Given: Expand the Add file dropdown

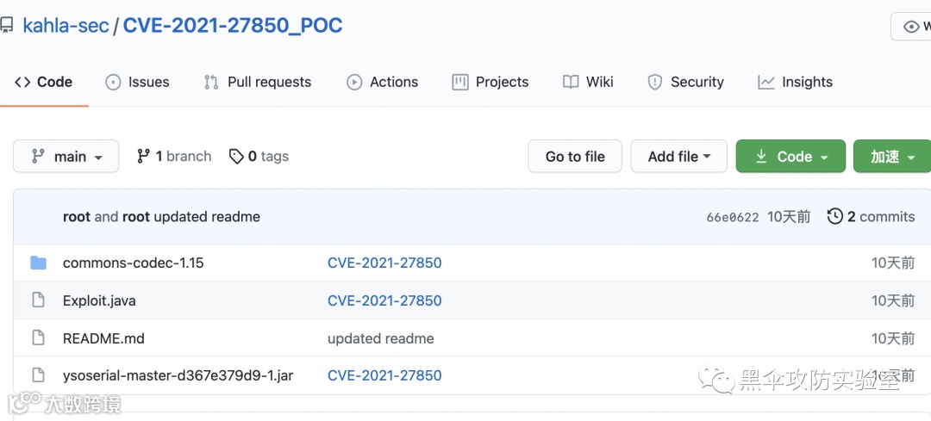Looking at the screenshot, I should [x=679, y=157].
